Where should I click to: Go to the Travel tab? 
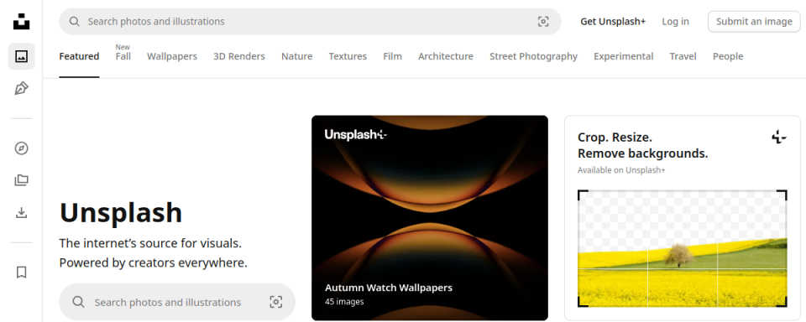683,56
